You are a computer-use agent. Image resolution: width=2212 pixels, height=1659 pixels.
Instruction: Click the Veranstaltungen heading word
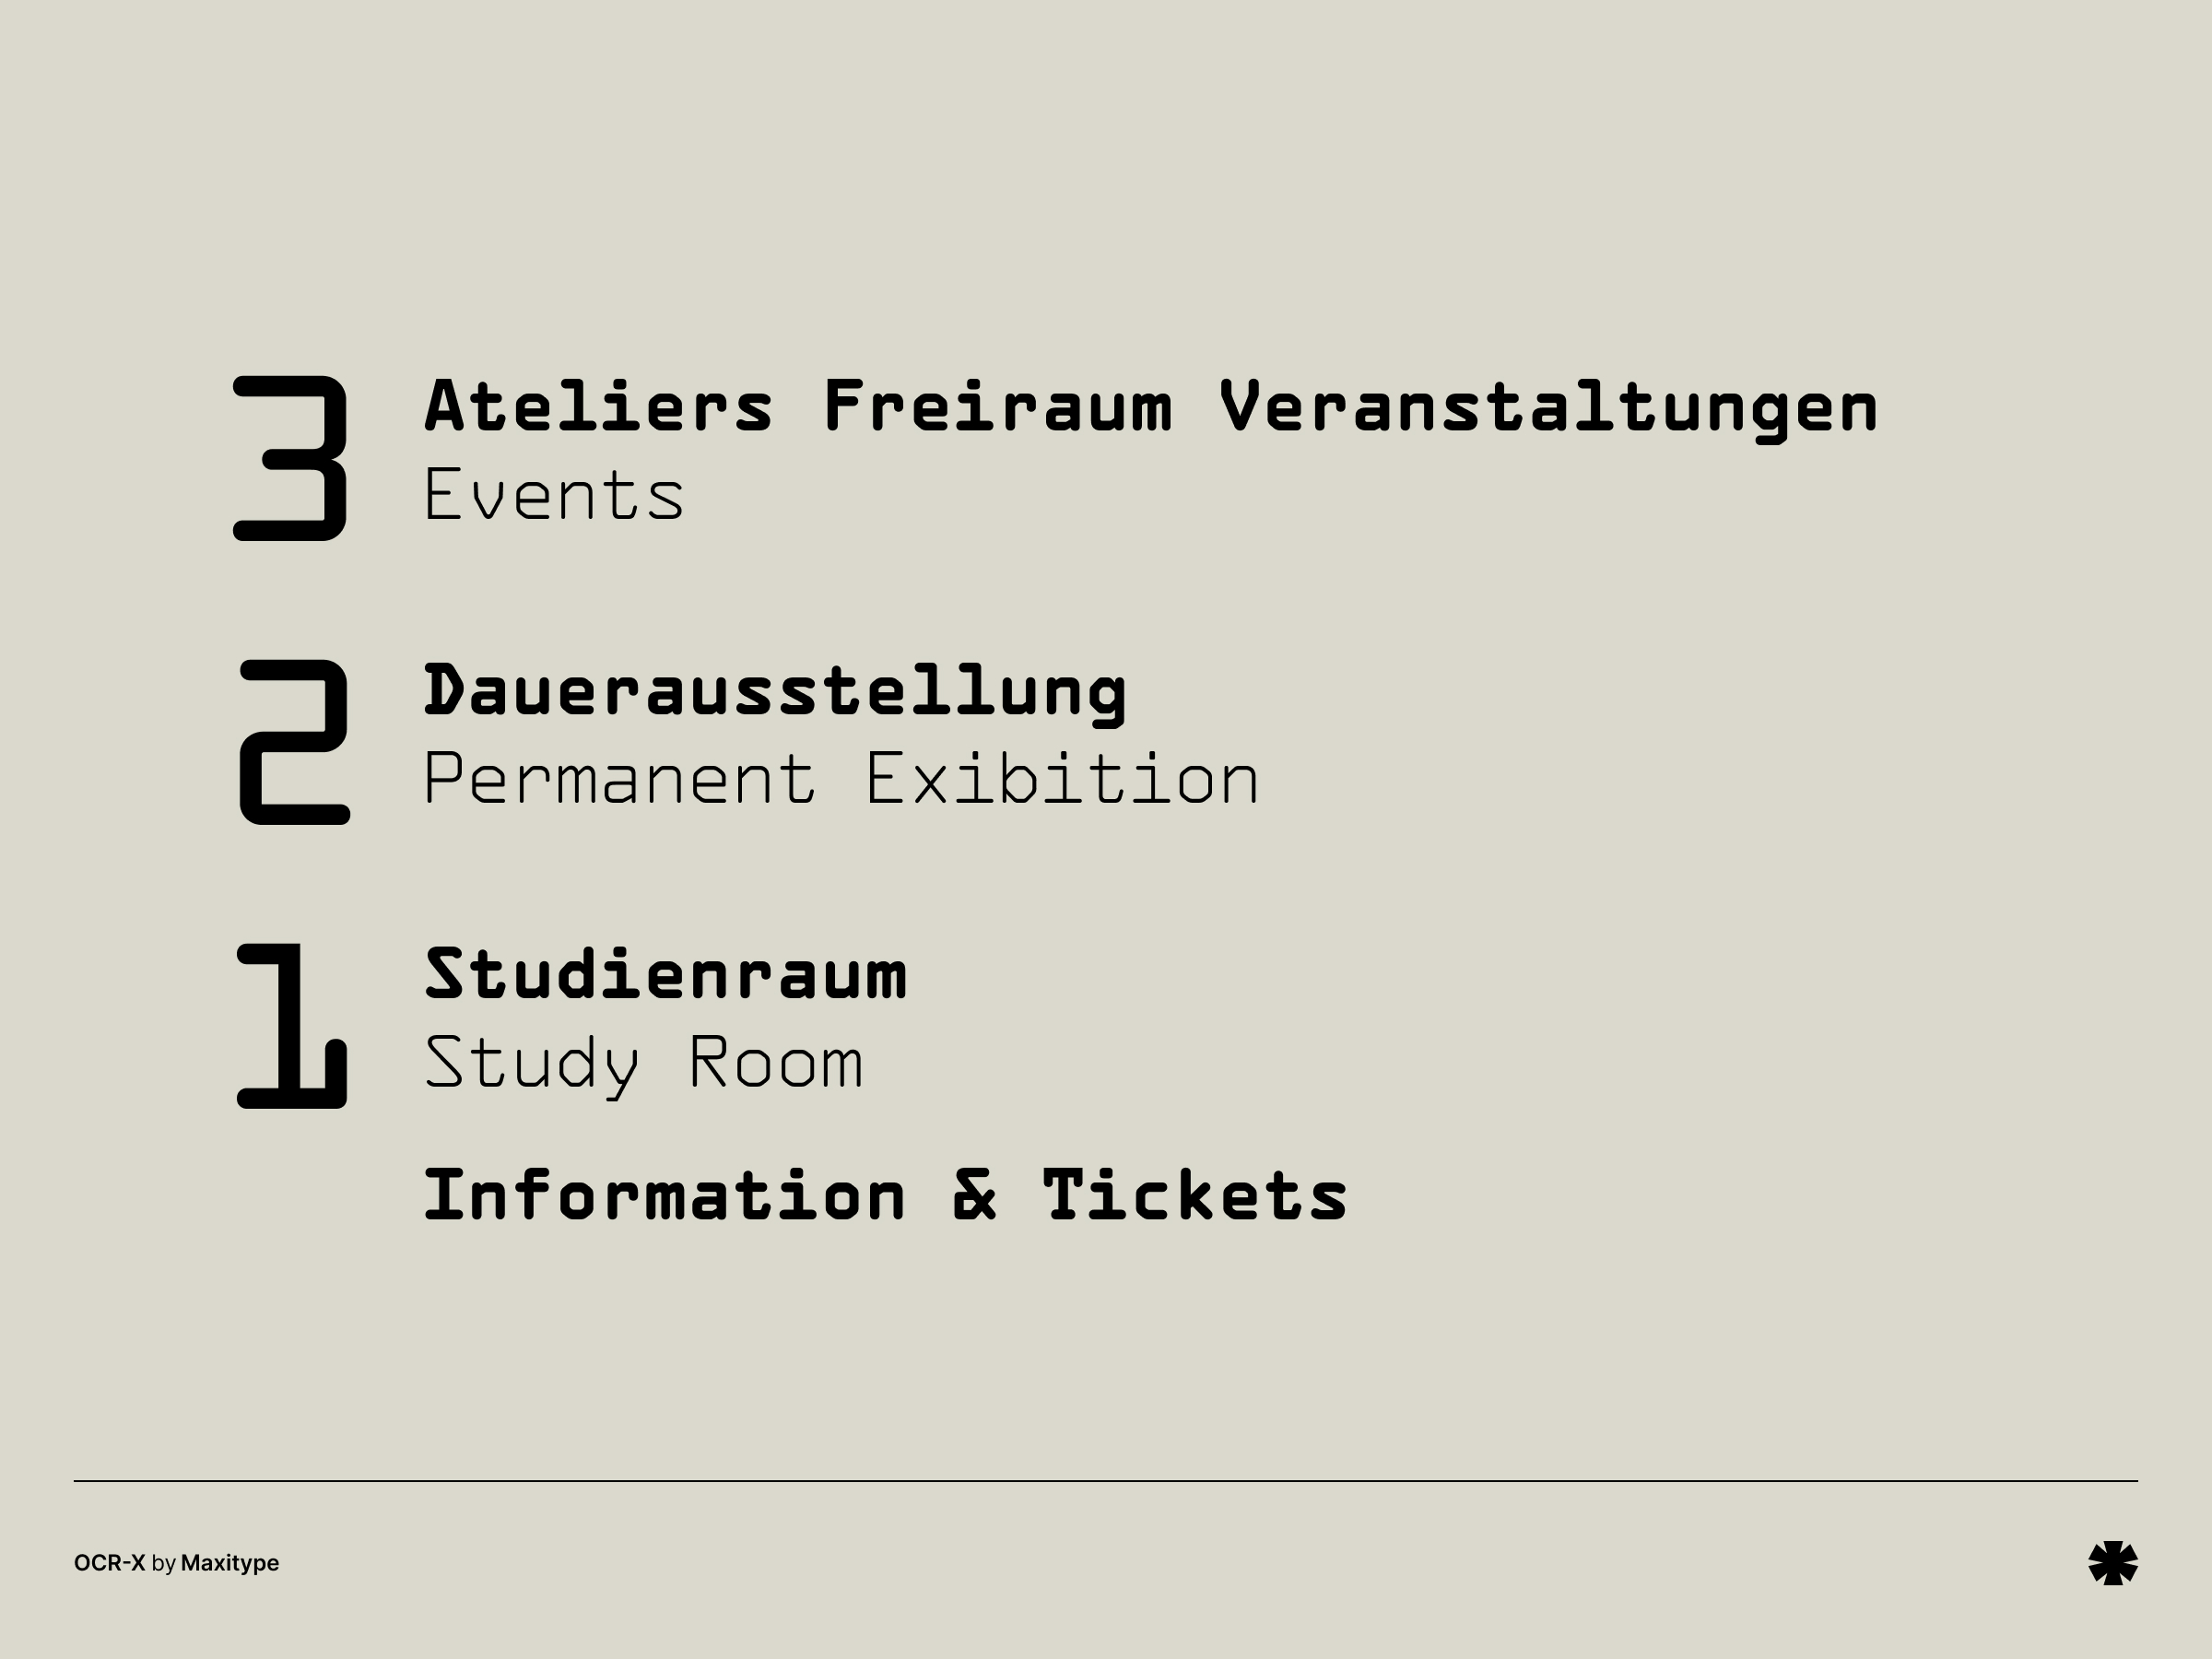(1548, 407)
